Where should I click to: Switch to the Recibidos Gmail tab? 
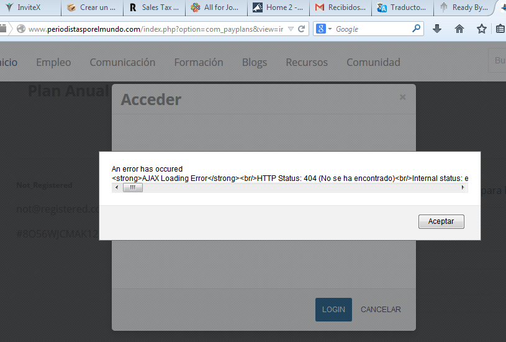pyautogui.click(x=340, y=8)
